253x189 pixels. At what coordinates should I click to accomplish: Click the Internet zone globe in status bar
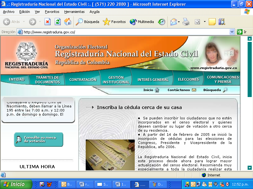204,175
